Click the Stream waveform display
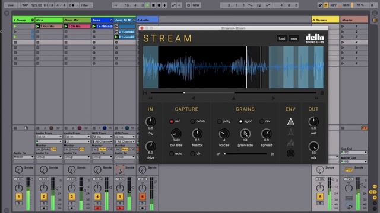 233,67
